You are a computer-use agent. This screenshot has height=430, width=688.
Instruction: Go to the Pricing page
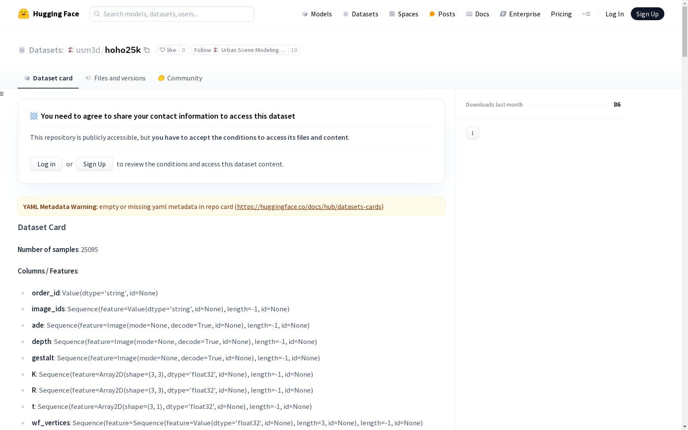click(561, 14)
